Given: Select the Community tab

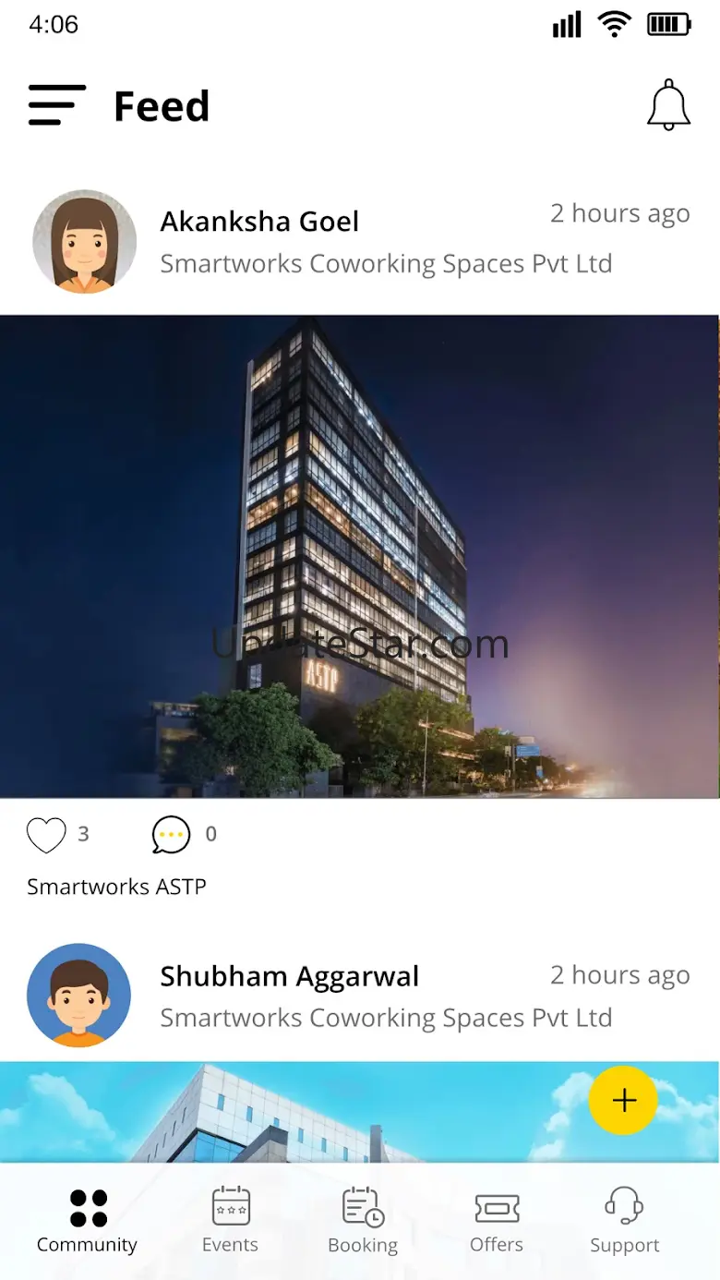Looking at the screenshot, I should 88,1220.
